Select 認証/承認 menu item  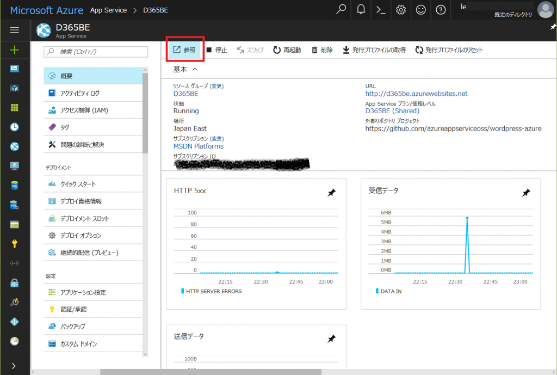pos(93,309)
